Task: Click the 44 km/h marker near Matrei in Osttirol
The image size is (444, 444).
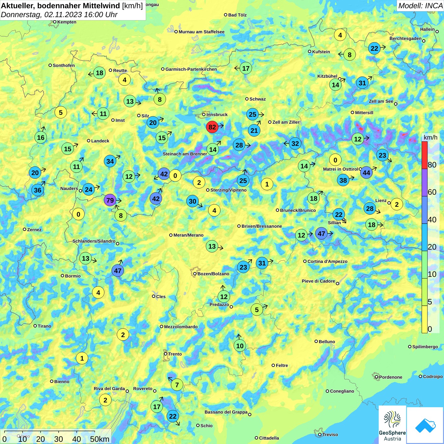Action: coord(366,173)
